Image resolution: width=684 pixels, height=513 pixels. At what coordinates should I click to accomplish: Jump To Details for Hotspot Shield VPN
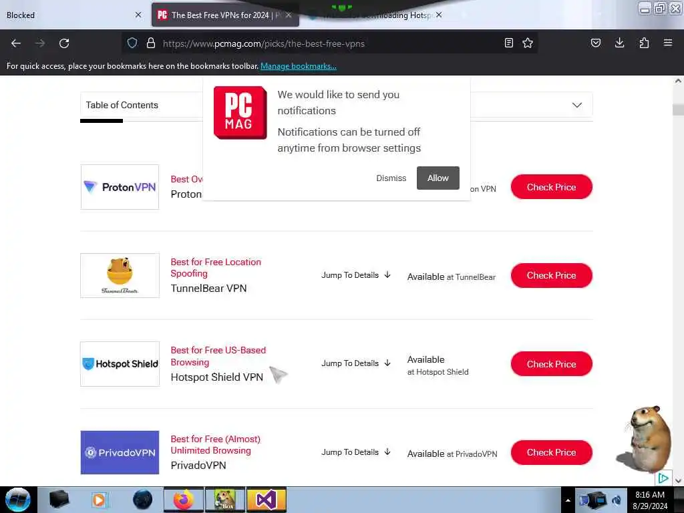coord(355,363)
